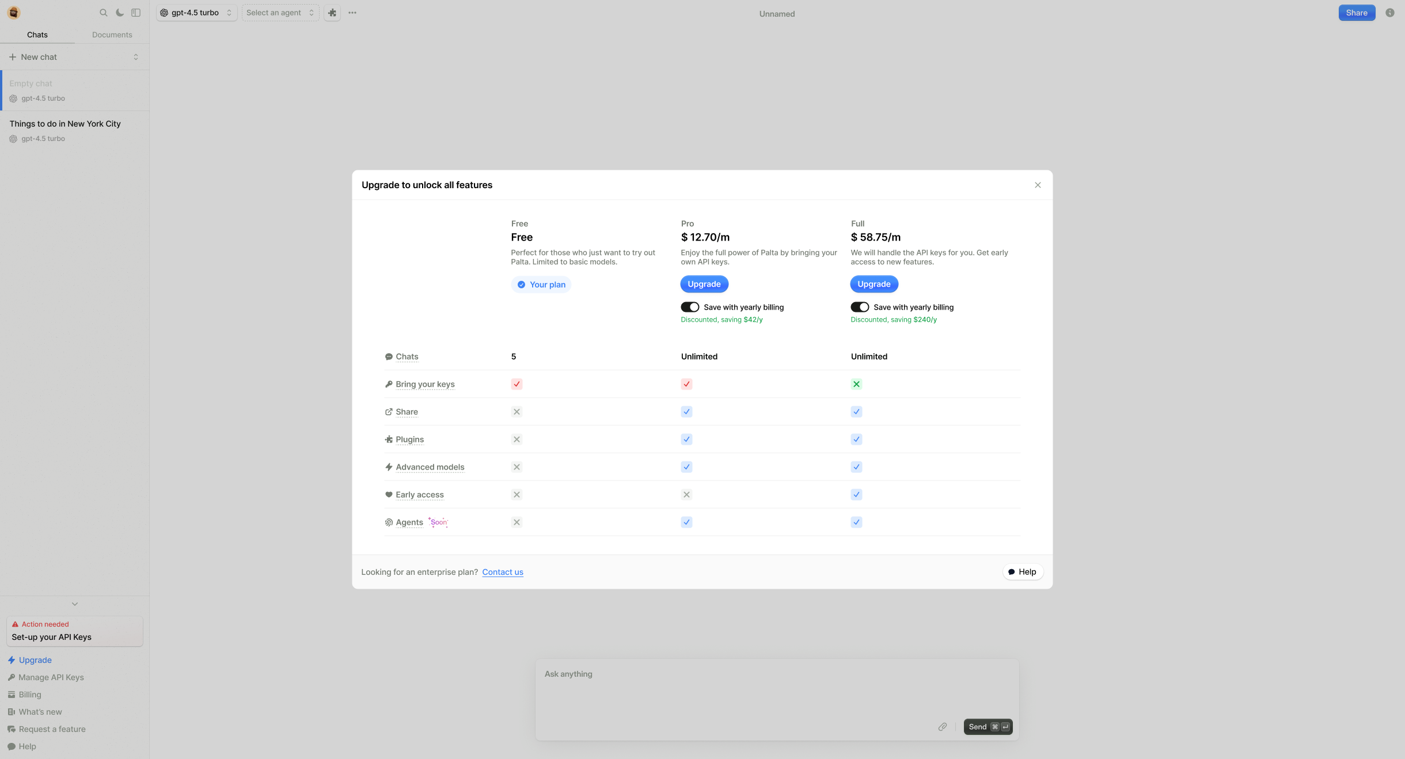Switch to the Documents tab

point(112,35)
